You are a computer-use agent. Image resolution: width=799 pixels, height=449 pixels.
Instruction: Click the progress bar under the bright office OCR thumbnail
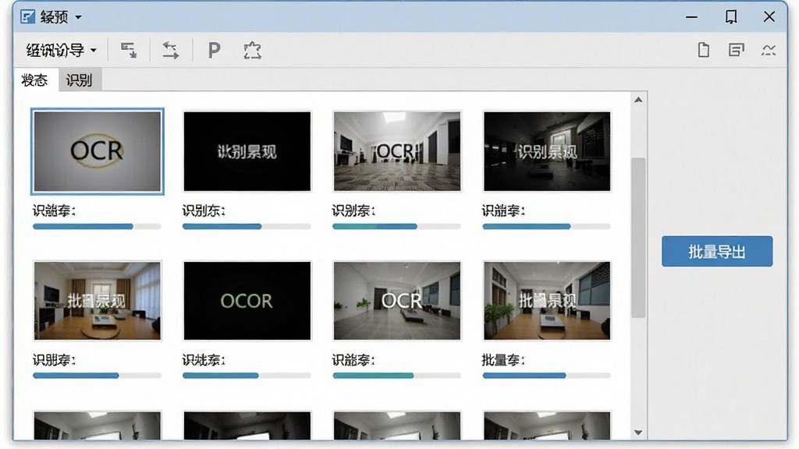coord(396,227)
